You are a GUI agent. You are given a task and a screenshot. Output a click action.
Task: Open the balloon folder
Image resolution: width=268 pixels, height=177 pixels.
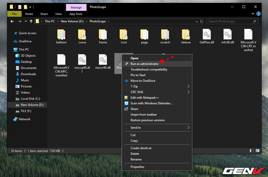click(x=62, y=36)
